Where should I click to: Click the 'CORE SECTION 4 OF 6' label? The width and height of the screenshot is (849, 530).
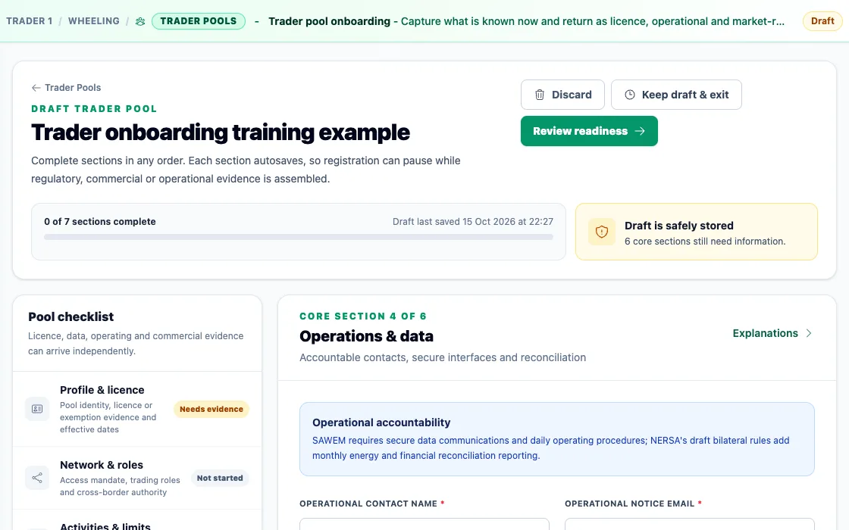pyautogui.click(x=363, y=316)
